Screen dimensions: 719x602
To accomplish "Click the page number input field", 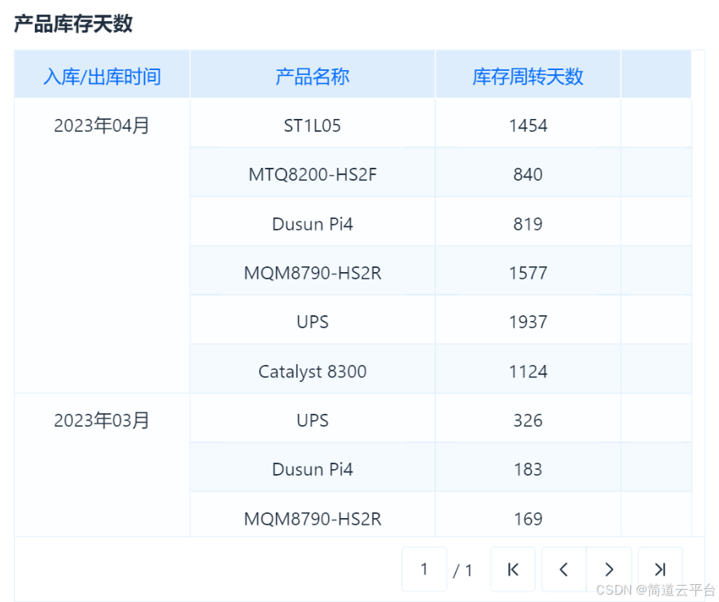I will (424, 569).
